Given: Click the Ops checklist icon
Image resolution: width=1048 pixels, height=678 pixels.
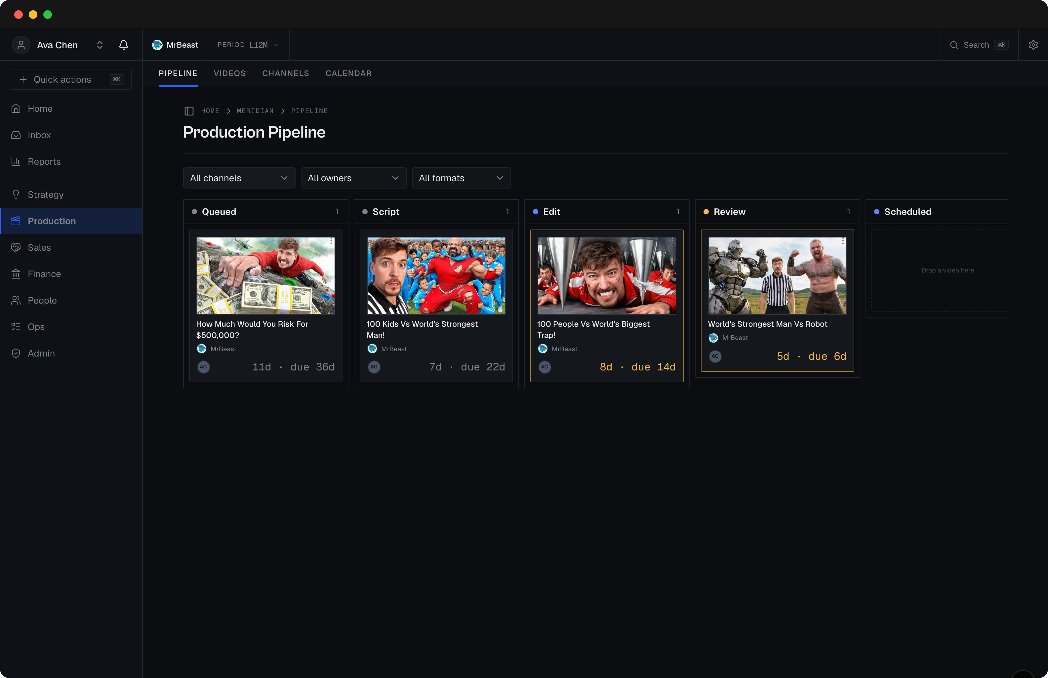Looking at the screenshot, I should [x=16, y=326].
